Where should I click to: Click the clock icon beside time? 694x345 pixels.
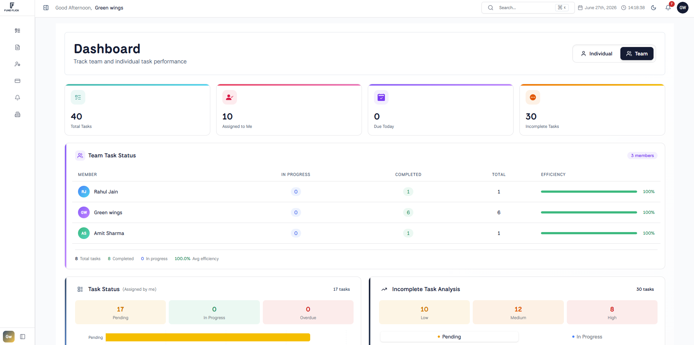click(x=624, y=8)
